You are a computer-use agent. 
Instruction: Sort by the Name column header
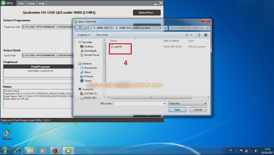(x=113, y=41)
